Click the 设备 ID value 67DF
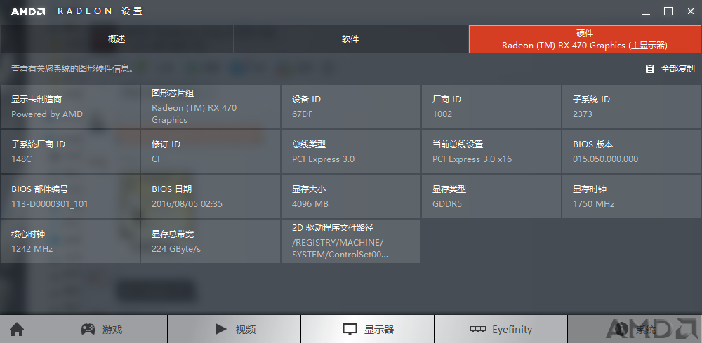Screen dimensions: 702x343 (x=302, y=114)
